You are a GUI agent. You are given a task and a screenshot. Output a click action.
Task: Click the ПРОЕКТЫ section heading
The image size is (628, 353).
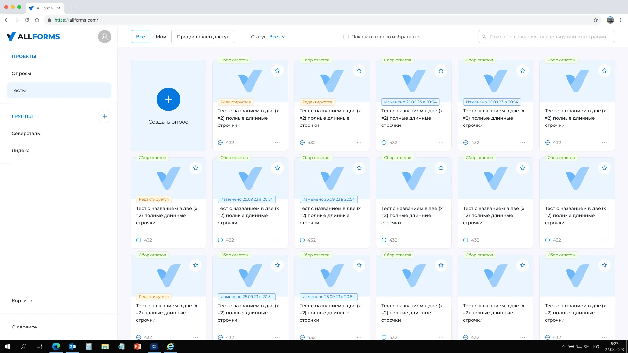click(x=24, y=56)
